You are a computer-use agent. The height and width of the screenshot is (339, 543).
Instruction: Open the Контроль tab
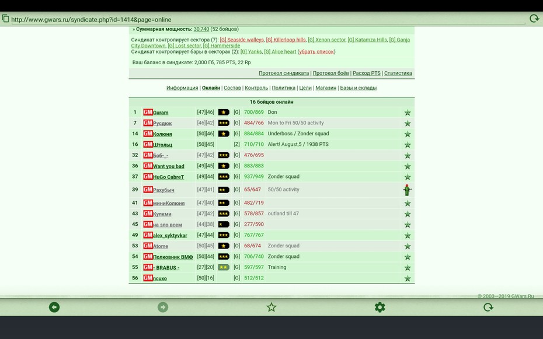[256, 88]
